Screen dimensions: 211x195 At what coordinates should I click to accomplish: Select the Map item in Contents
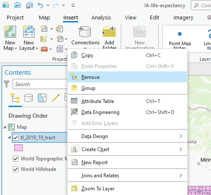click(22, 127)
